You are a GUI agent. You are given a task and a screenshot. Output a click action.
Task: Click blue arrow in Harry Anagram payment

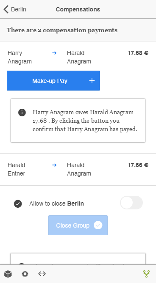coord(54,53)
